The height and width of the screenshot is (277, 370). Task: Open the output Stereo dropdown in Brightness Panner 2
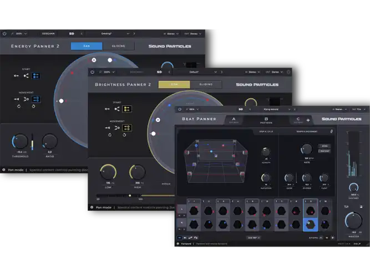pyautogui.click(x=274, y=72)
